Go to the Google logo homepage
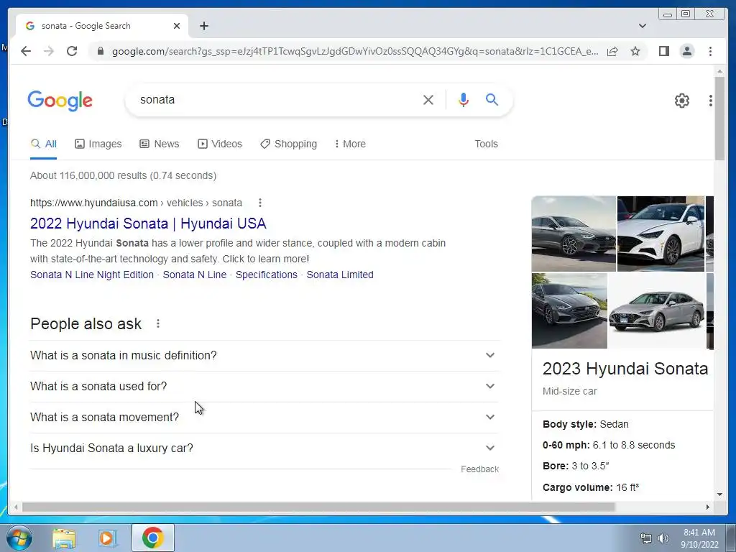This screenshot has height=552, width=736. [60, 101]
